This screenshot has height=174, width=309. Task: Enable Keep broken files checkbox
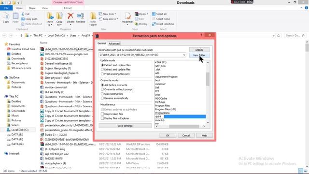[x=102, y=114]
